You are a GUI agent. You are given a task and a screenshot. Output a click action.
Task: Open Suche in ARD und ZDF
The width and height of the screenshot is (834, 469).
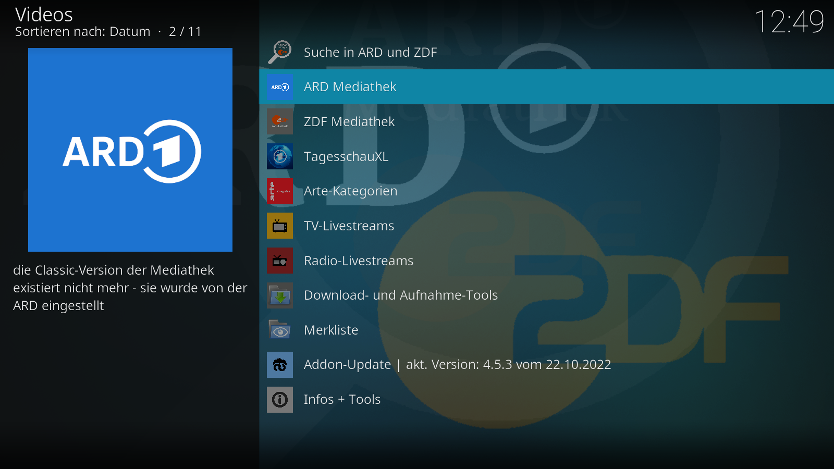point(546,52)
